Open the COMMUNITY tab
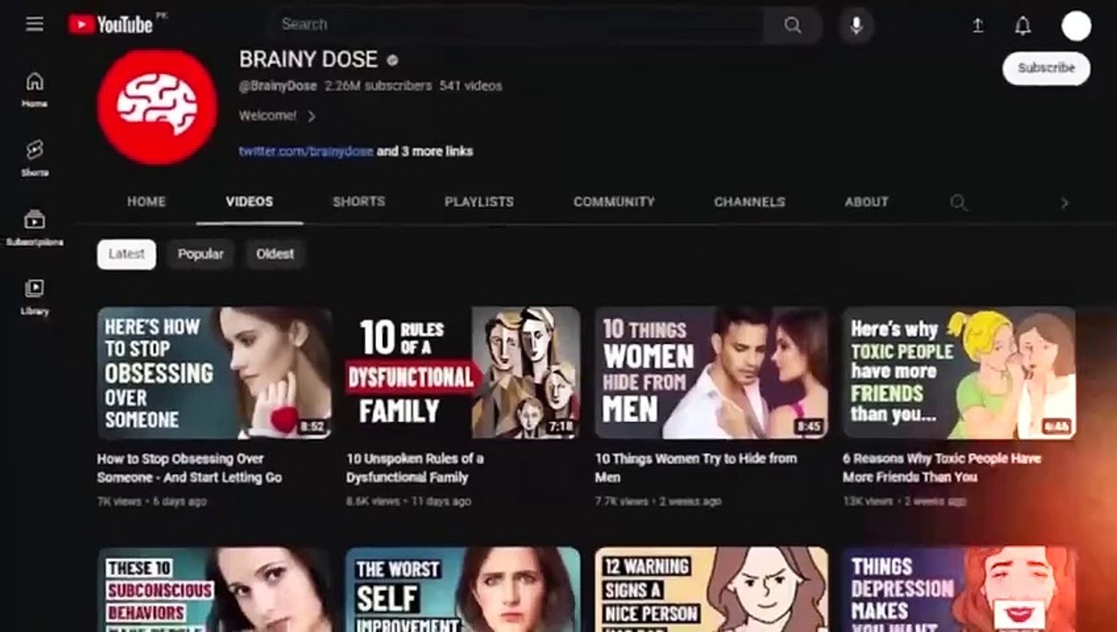 [x=614, y=202]
